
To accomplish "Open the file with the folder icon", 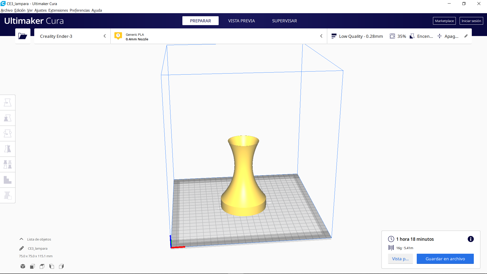I will (23, 36).
